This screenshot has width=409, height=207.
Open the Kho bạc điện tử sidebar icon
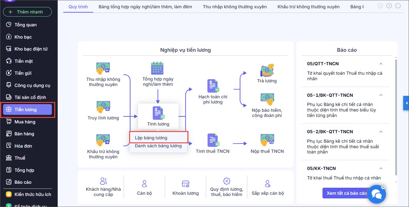tap(9, 49)
